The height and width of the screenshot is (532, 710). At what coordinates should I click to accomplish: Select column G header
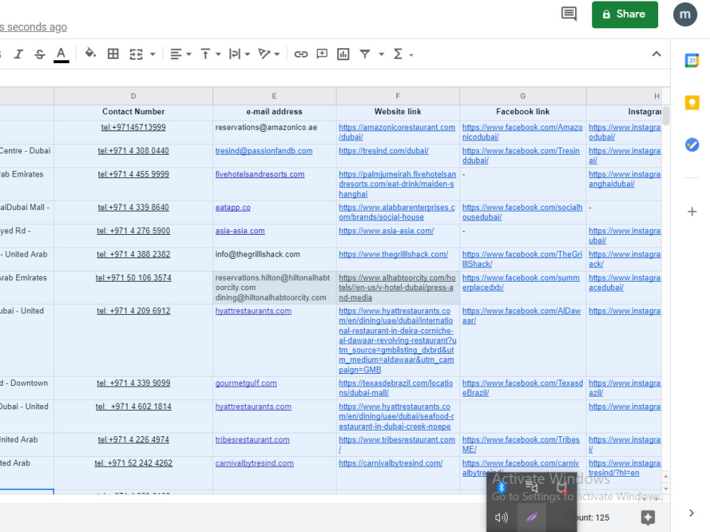[523, 96]
